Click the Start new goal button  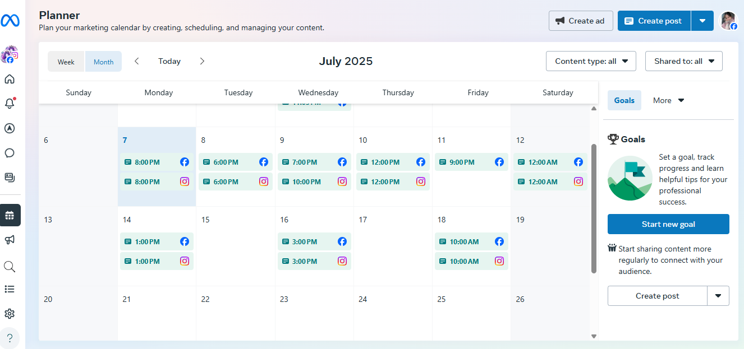click(x=668, y=224)
